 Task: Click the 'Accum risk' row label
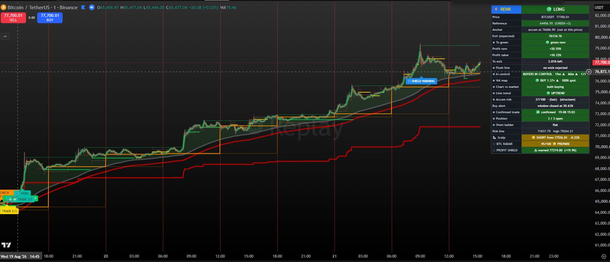pyautogui.click(x=506, y=99)
